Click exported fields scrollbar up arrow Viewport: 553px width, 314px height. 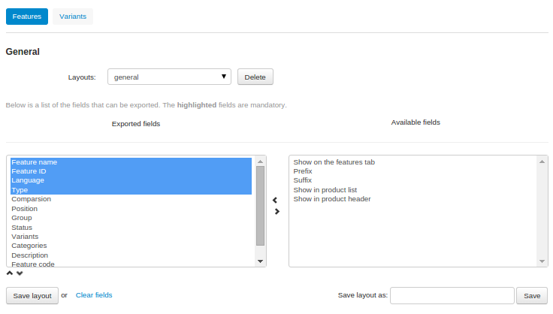[260, 162]
